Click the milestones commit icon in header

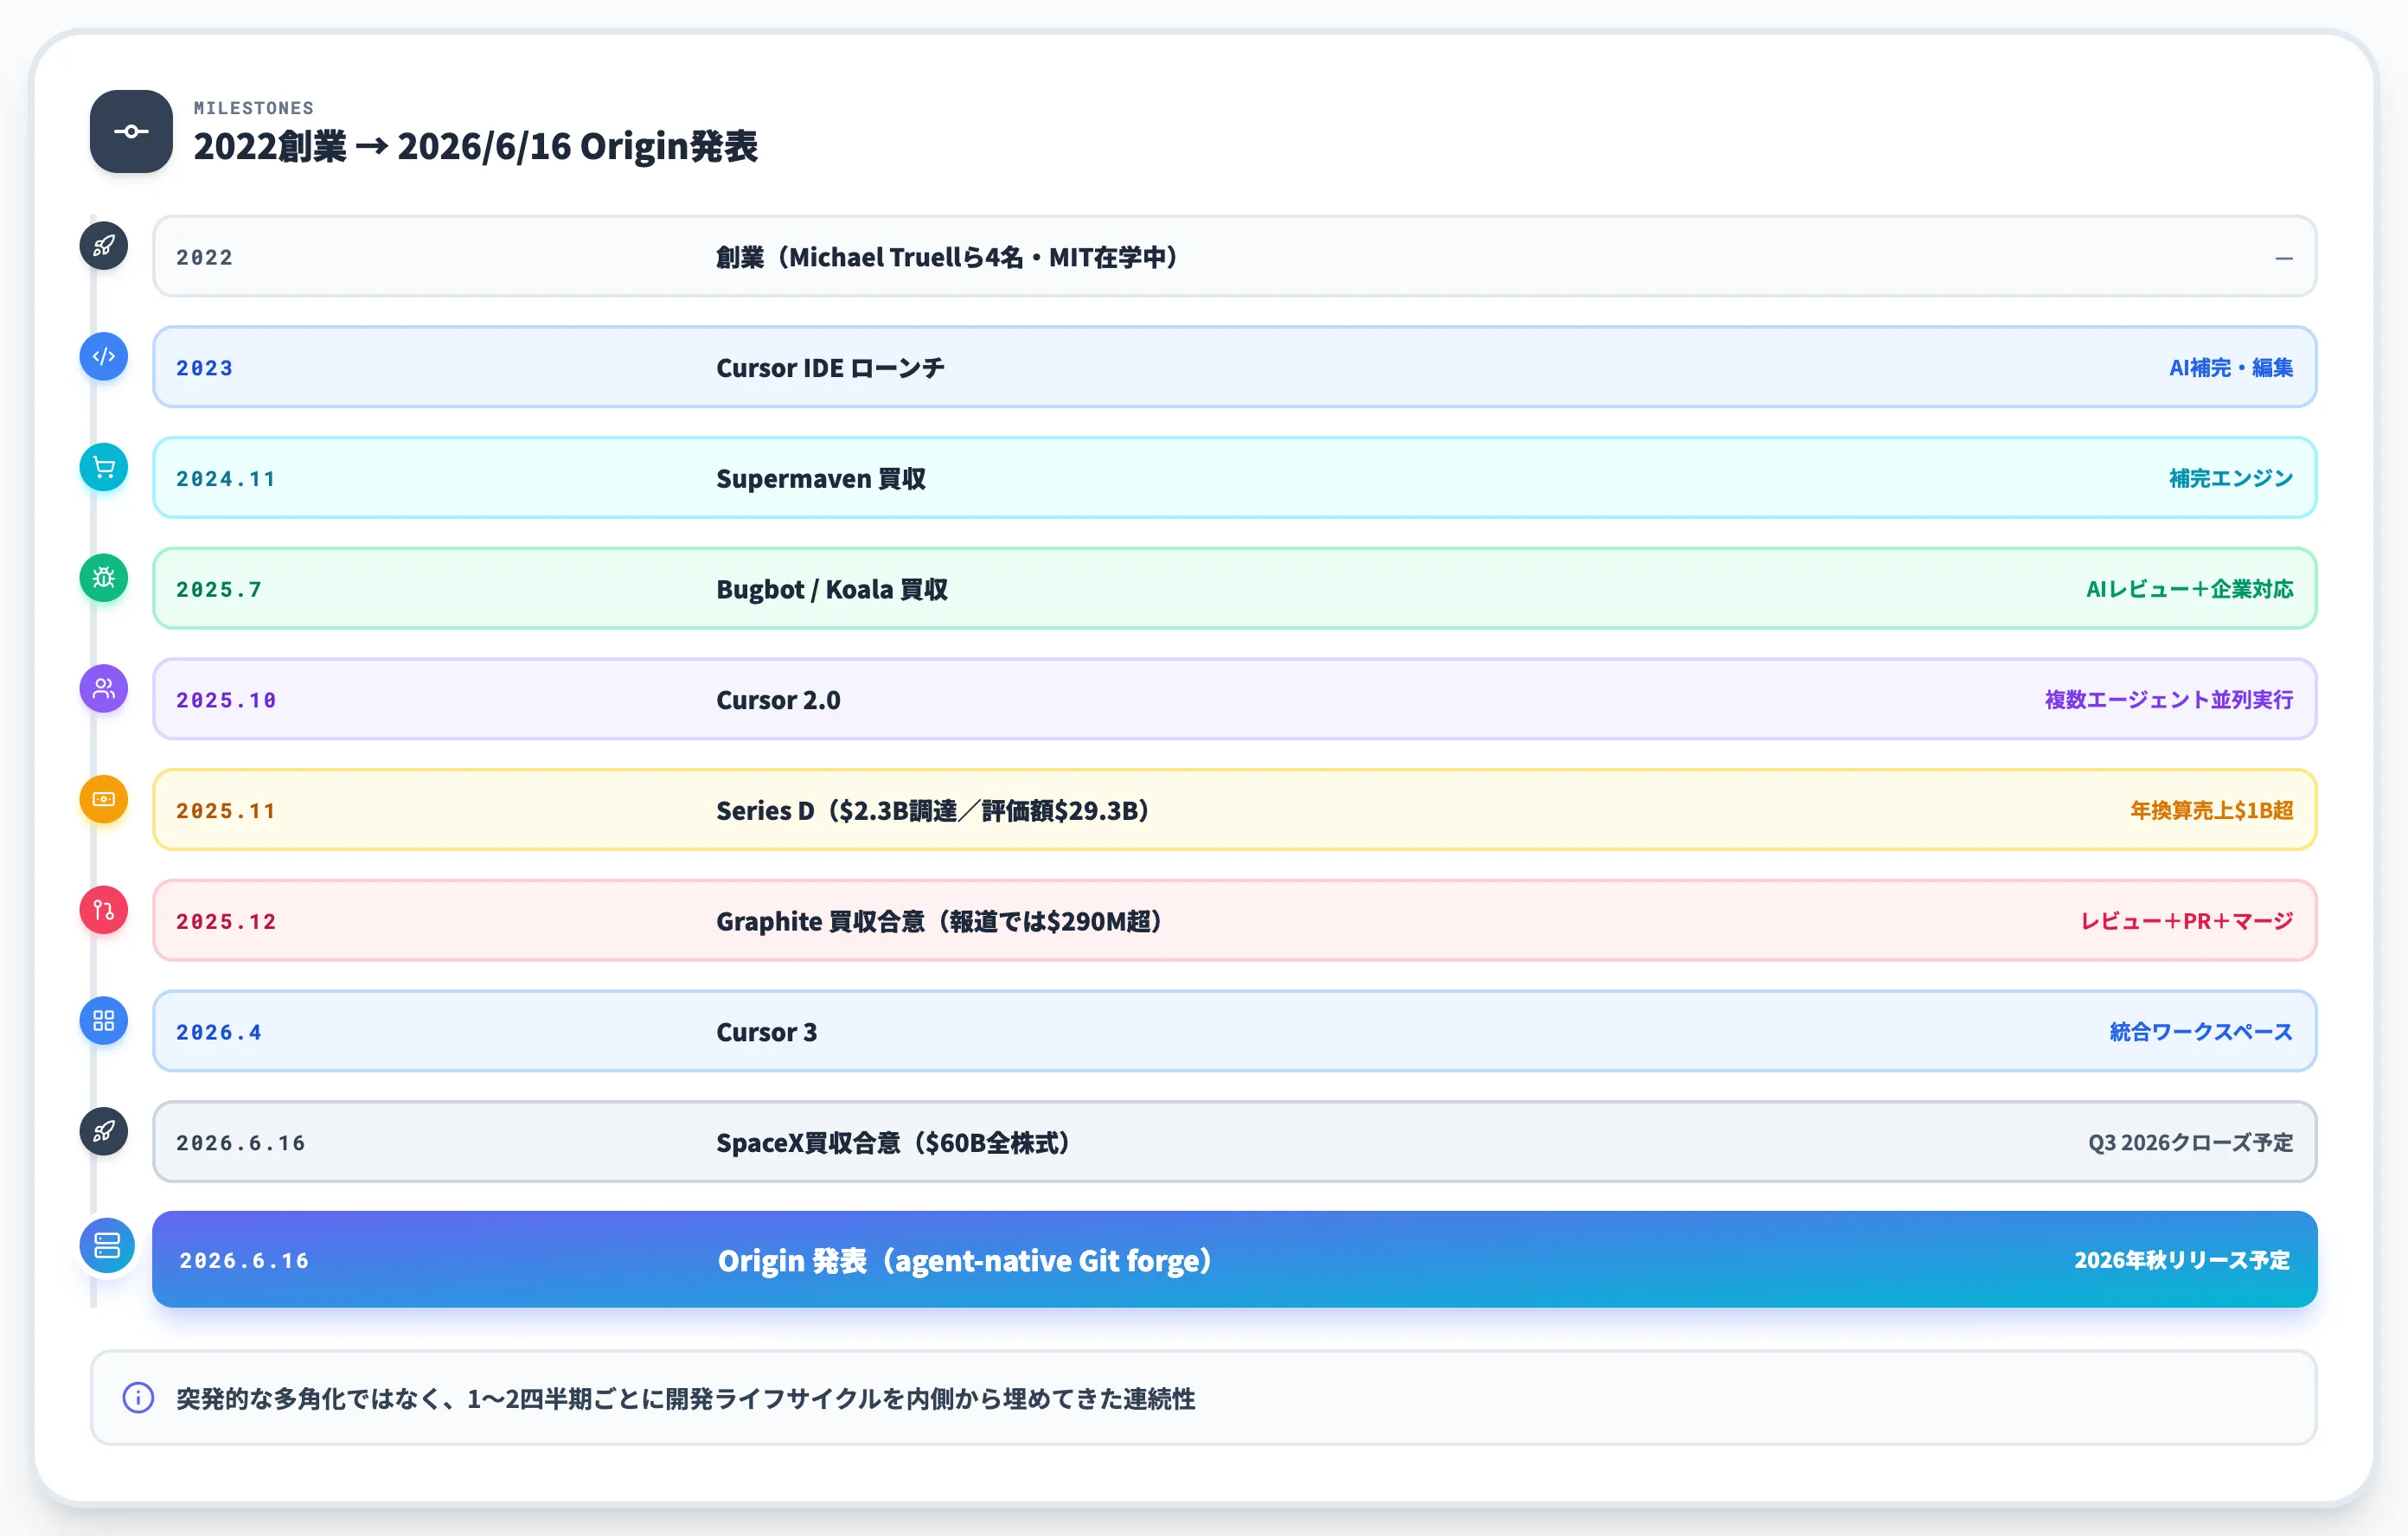[131, 131]
